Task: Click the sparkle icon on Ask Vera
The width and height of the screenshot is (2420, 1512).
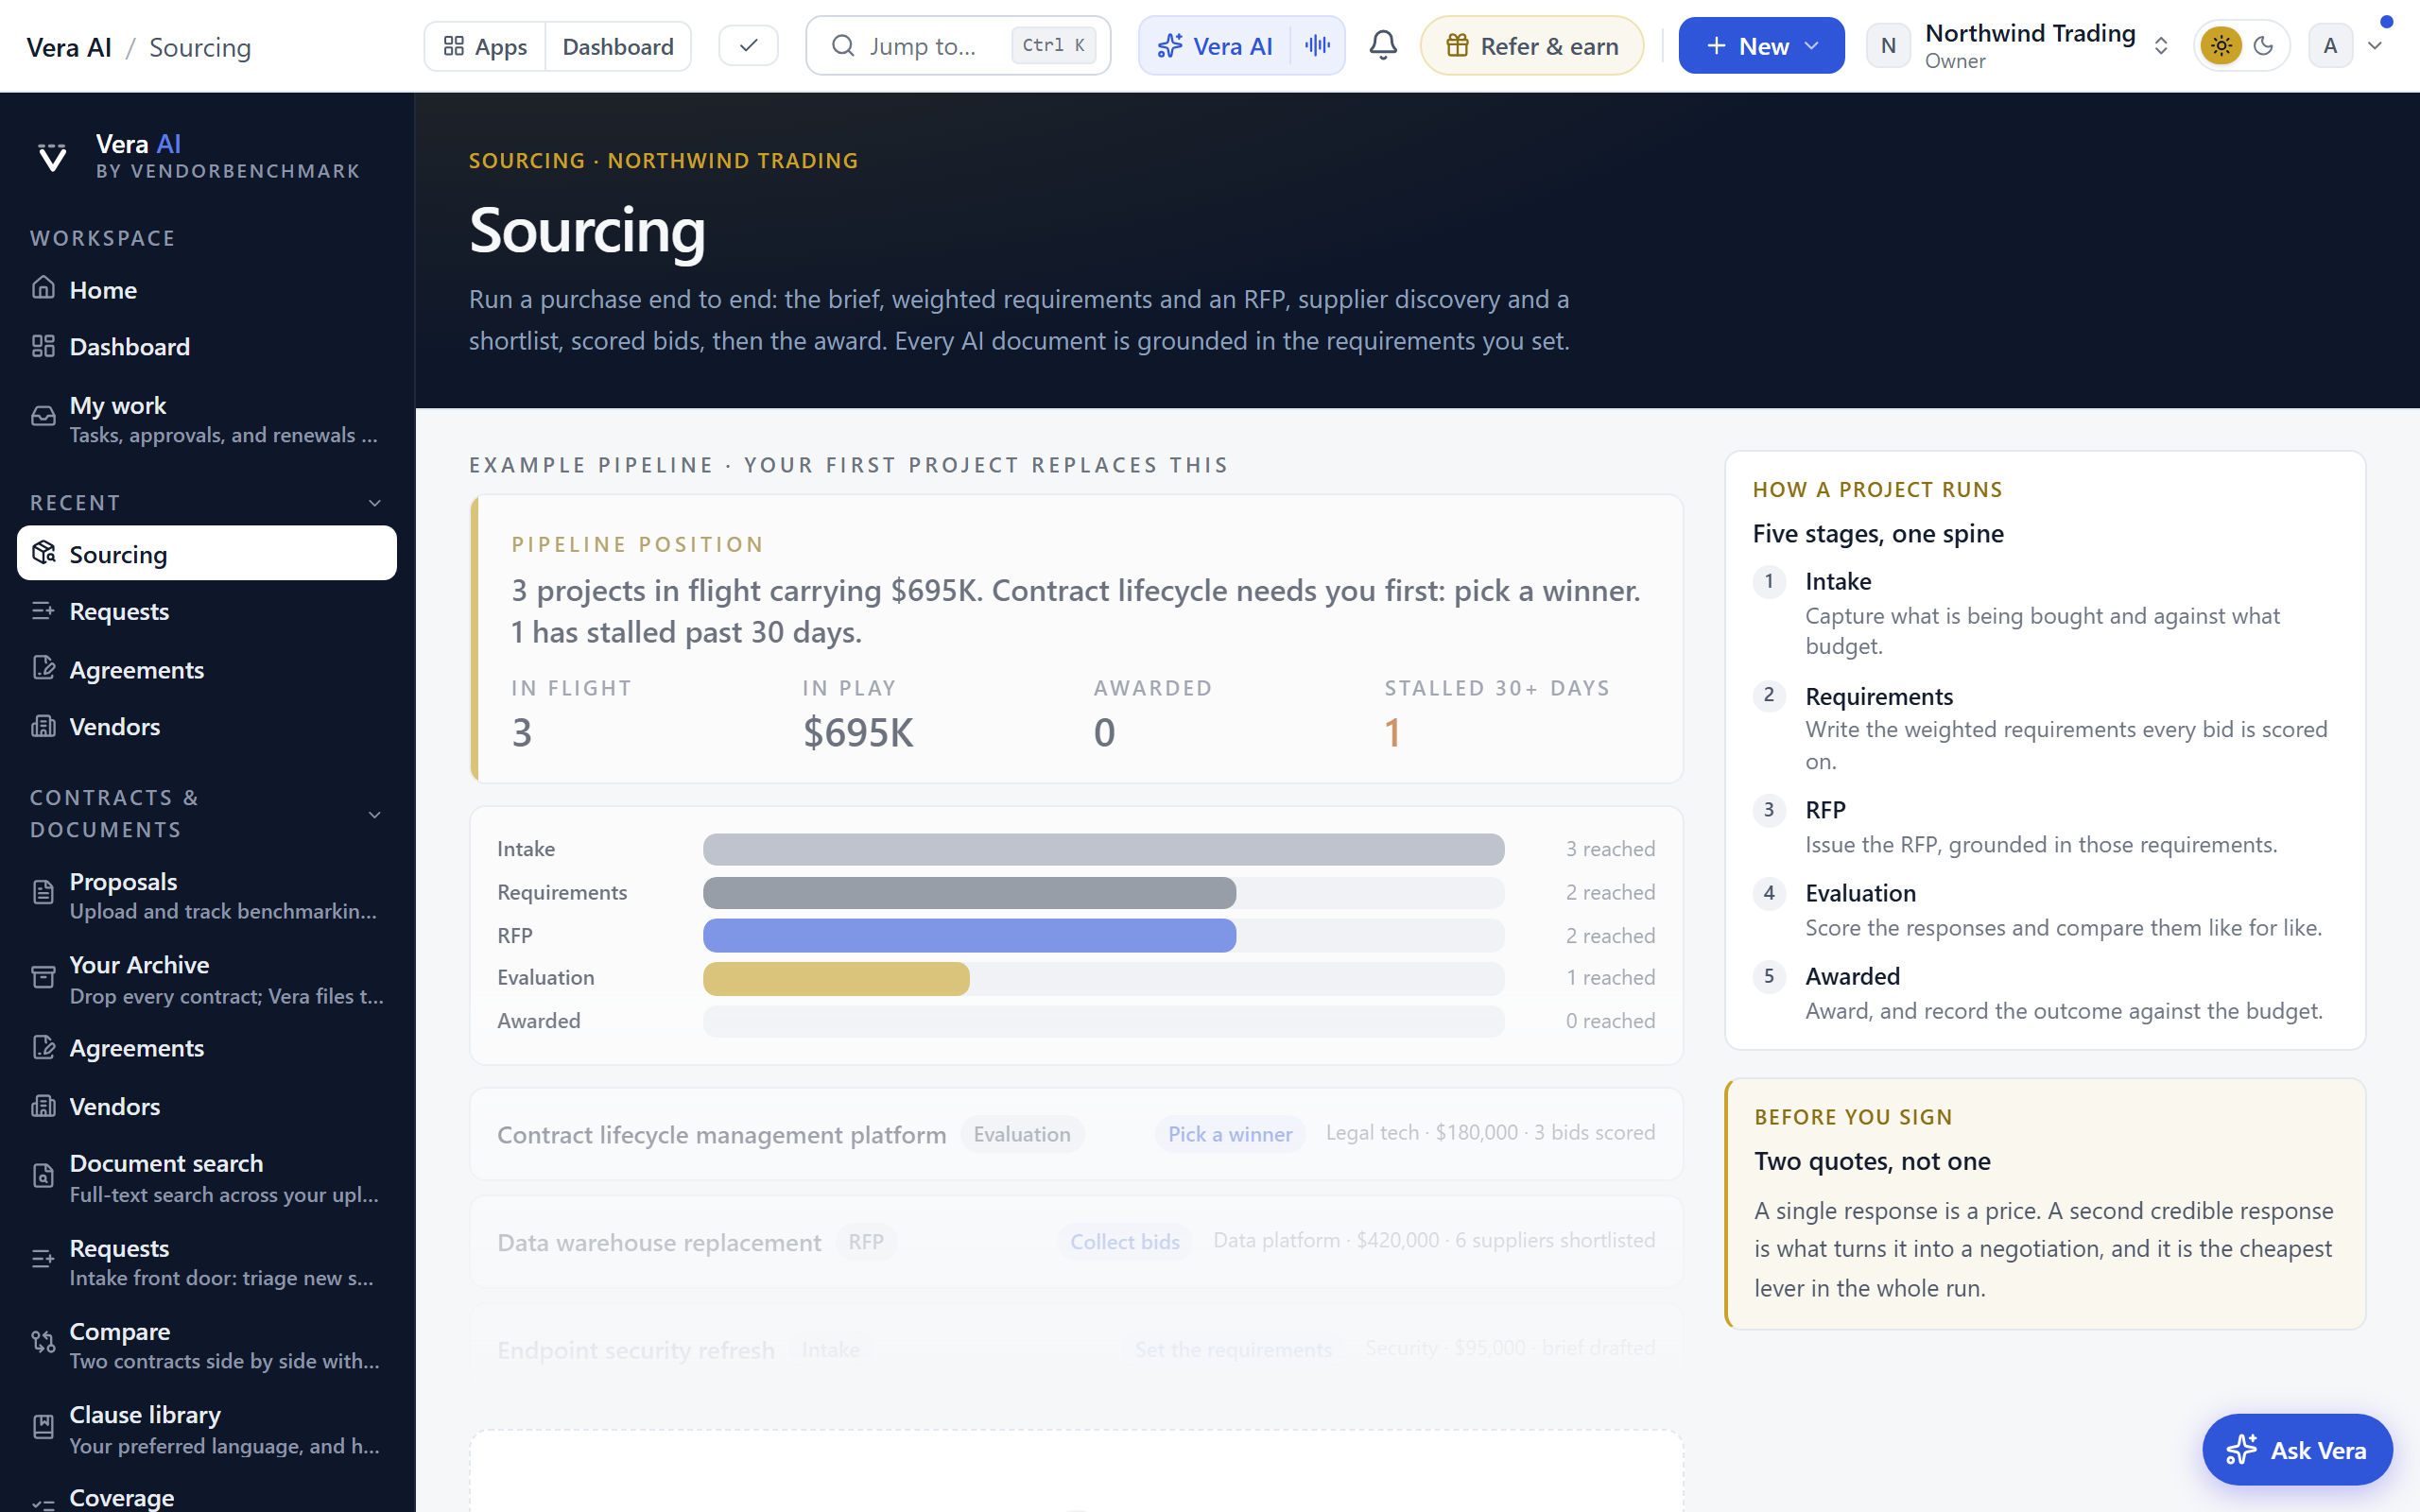Action: point(2241,1450)
